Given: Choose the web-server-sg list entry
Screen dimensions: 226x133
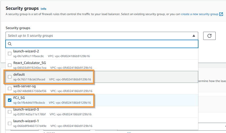Looking at the screenshot, I should (102, 88).
